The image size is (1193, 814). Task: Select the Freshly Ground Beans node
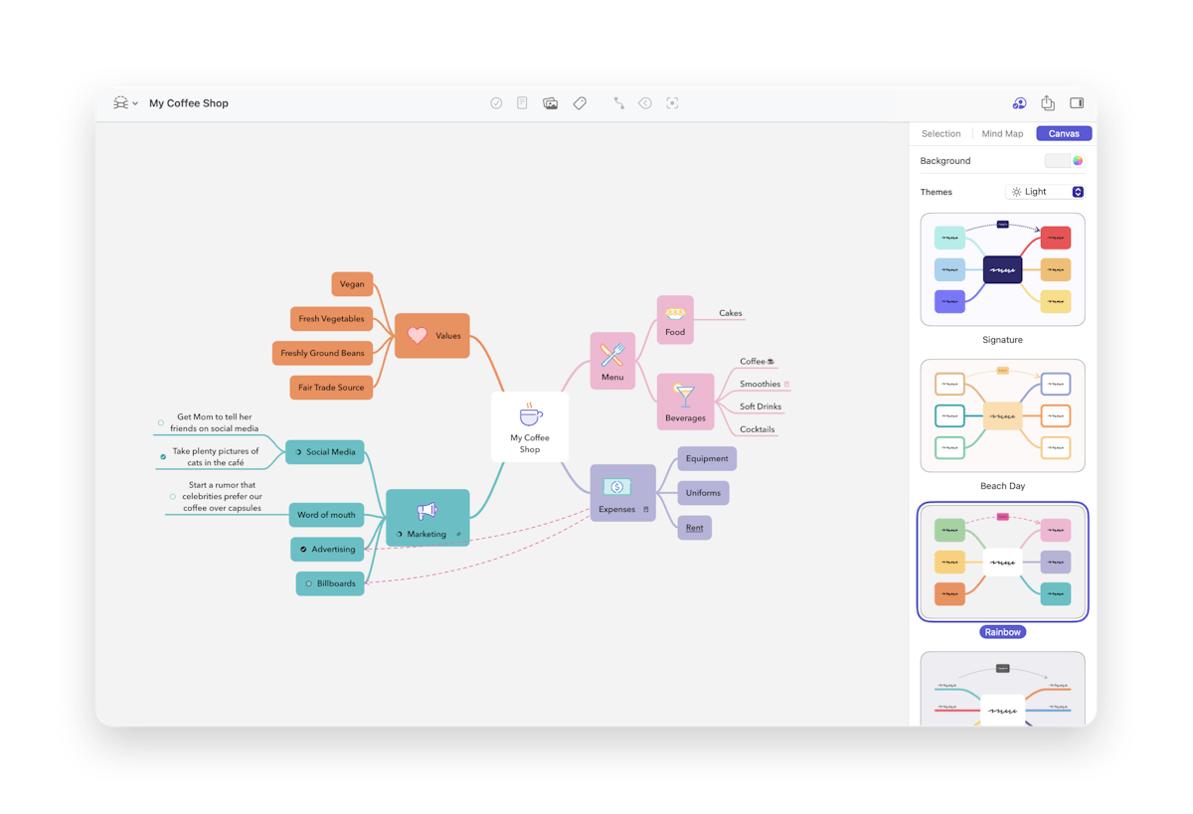pos(322,353)
